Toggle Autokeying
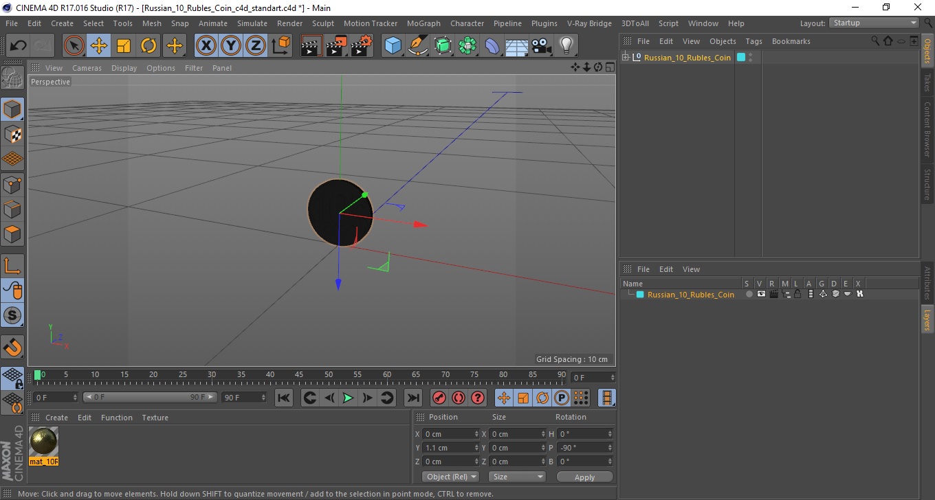Screen dimensions: 935x500 tap(458, 398)
